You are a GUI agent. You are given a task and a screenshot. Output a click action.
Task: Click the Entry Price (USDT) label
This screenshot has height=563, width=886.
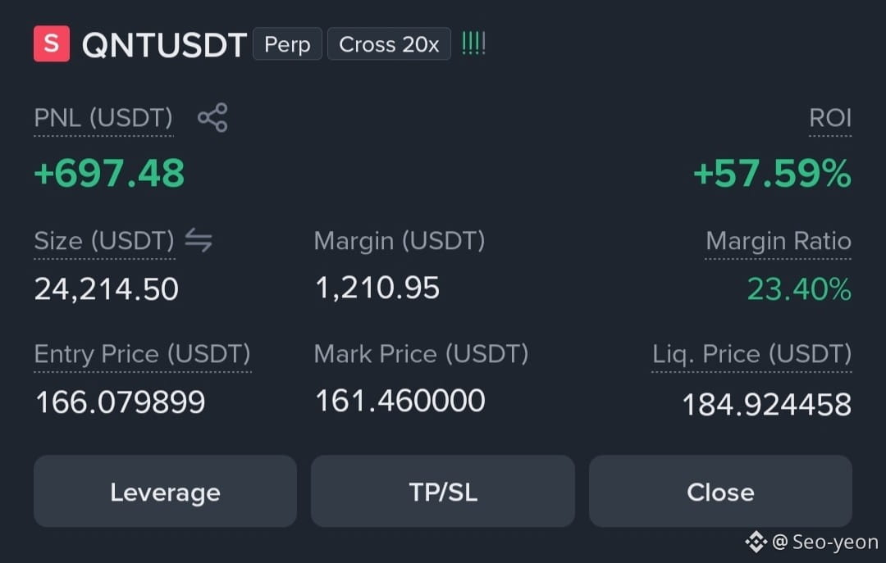point(143,354)
